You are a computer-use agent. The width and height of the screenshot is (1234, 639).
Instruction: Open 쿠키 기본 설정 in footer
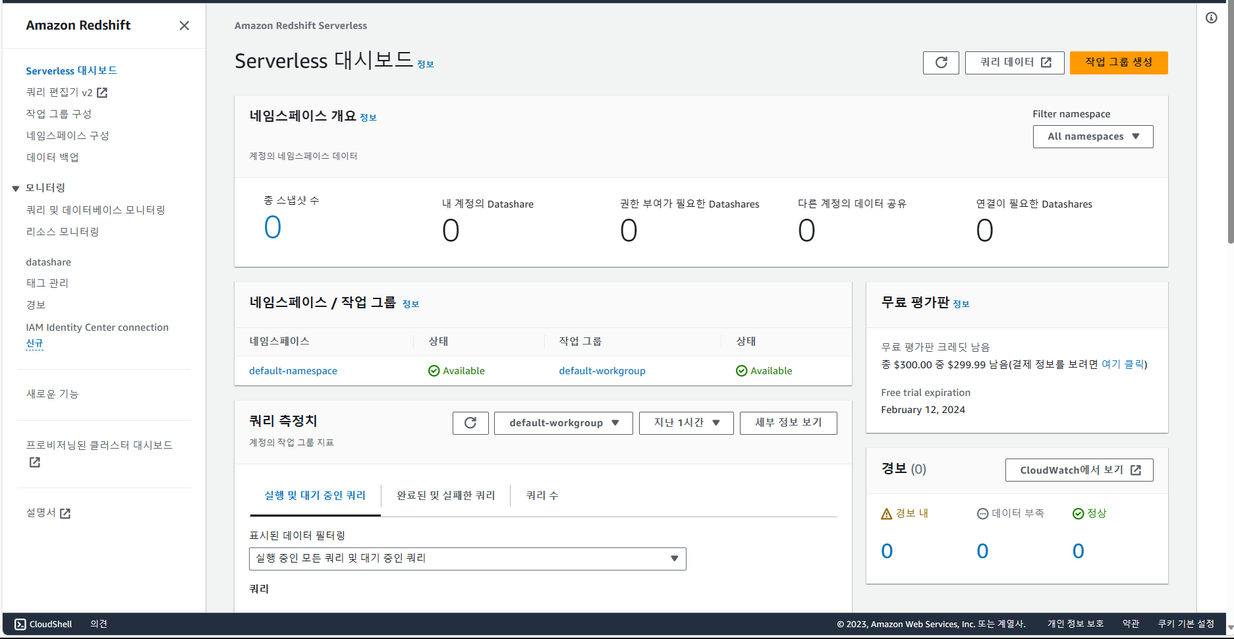1186,624
